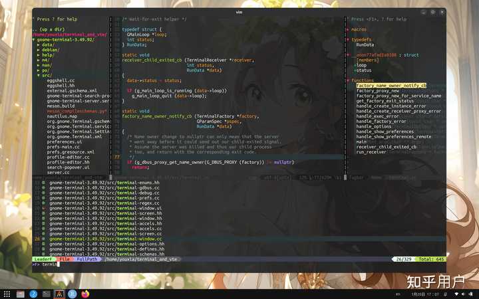Viewport: 479px width, 299px height.
Task: Jump to run_receiver in Tagbar
Action: 371,152
